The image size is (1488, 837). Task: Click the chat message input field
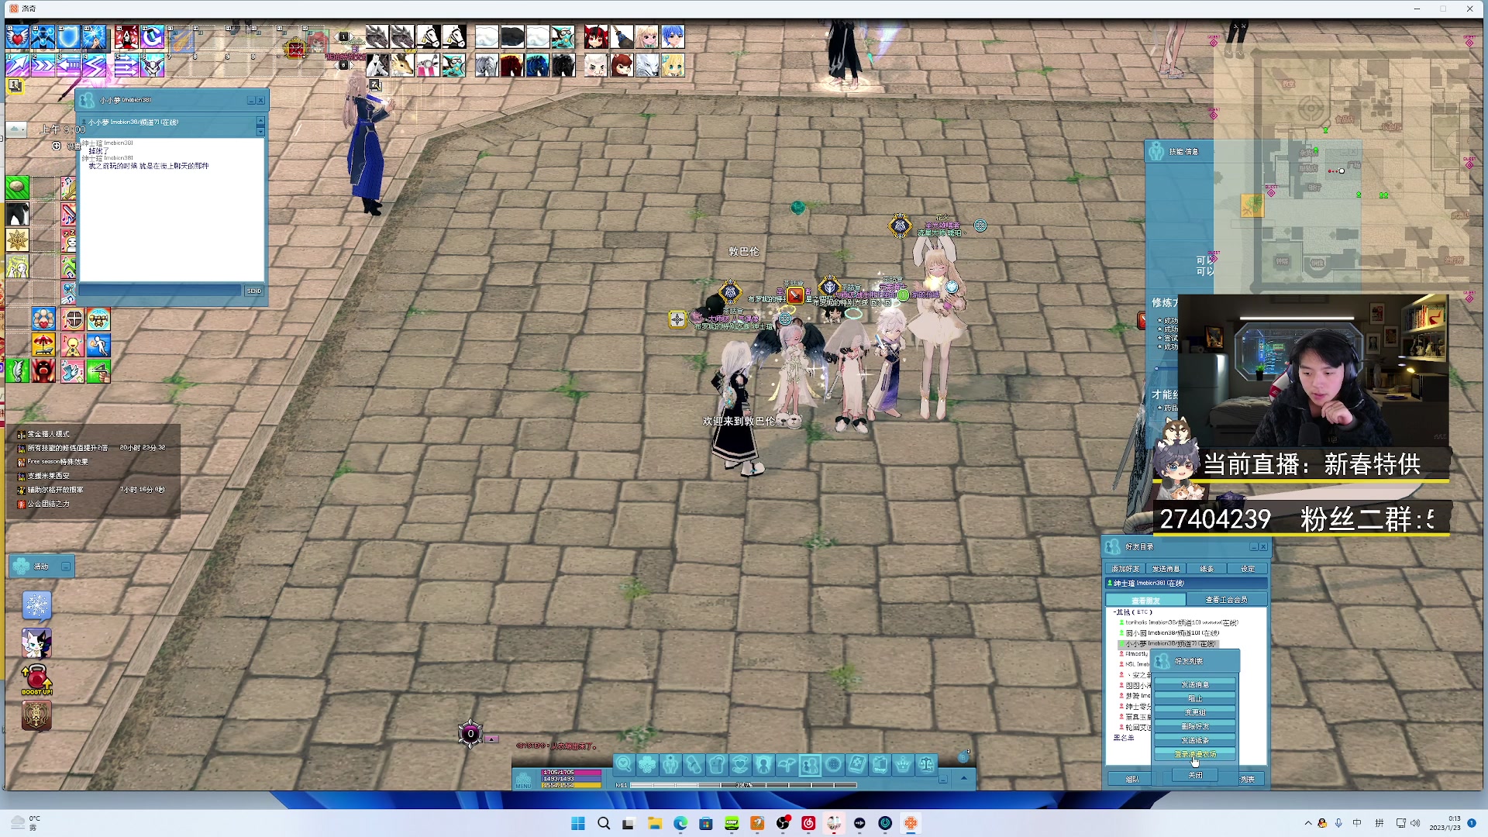pos(161,291)
